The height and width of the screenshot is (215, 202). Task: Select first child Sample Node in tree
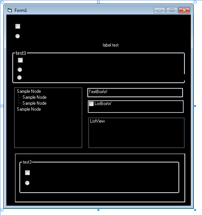click(34, 97)
